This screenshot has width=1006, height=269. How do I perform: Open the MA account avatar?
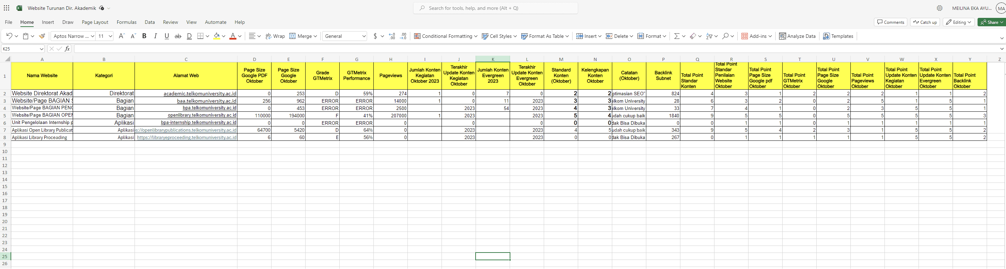tap(1000, 8)
